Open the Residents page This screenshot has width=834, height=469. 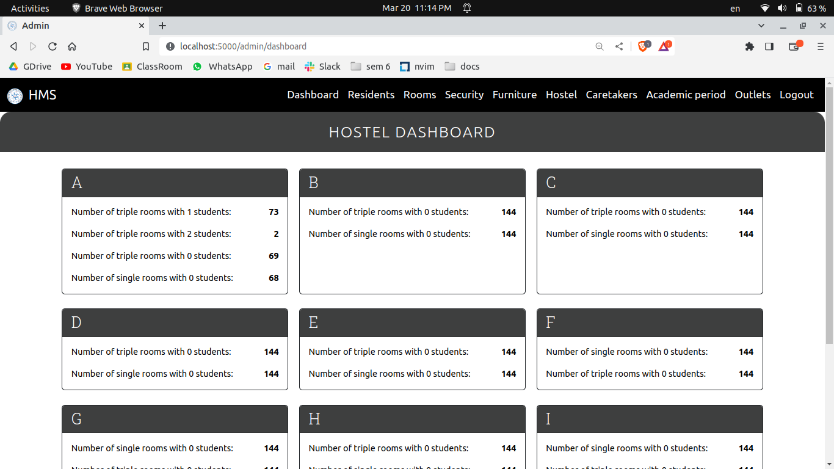coord(371,95)
